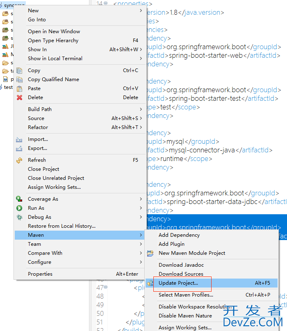Click spring-boot-starter-data-jdbc text
Image resolution: width=287 pixels, height=331 pixels.
coord(212,202)
